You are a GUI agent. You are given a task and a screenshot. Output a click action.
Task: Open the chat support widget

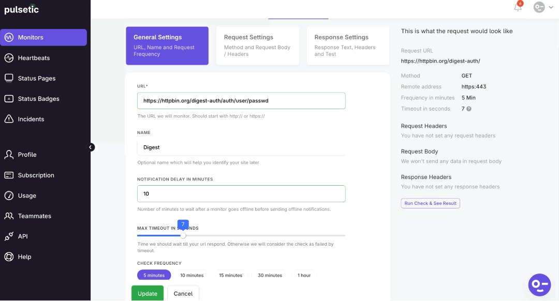(539, 285)
